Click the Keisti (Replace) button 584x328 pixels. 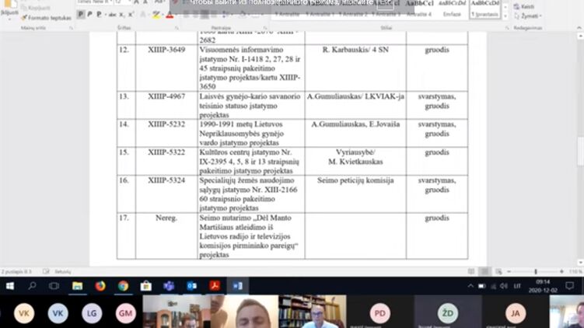click(527, 5)
